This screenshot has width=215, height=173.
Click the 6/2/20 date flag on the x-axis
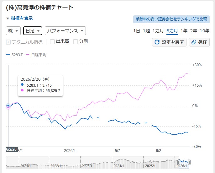coord(12,149)
